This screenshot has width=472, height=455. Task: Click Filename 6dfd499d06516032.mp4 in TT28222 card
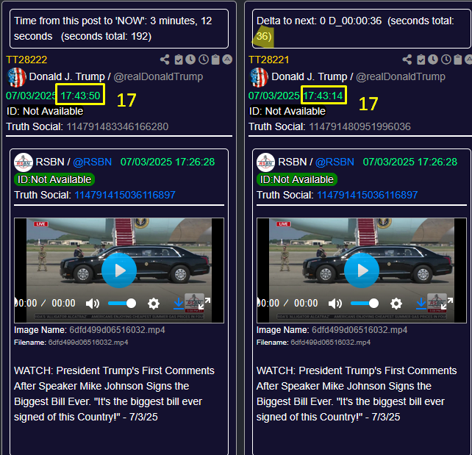[x=88, y=343]
